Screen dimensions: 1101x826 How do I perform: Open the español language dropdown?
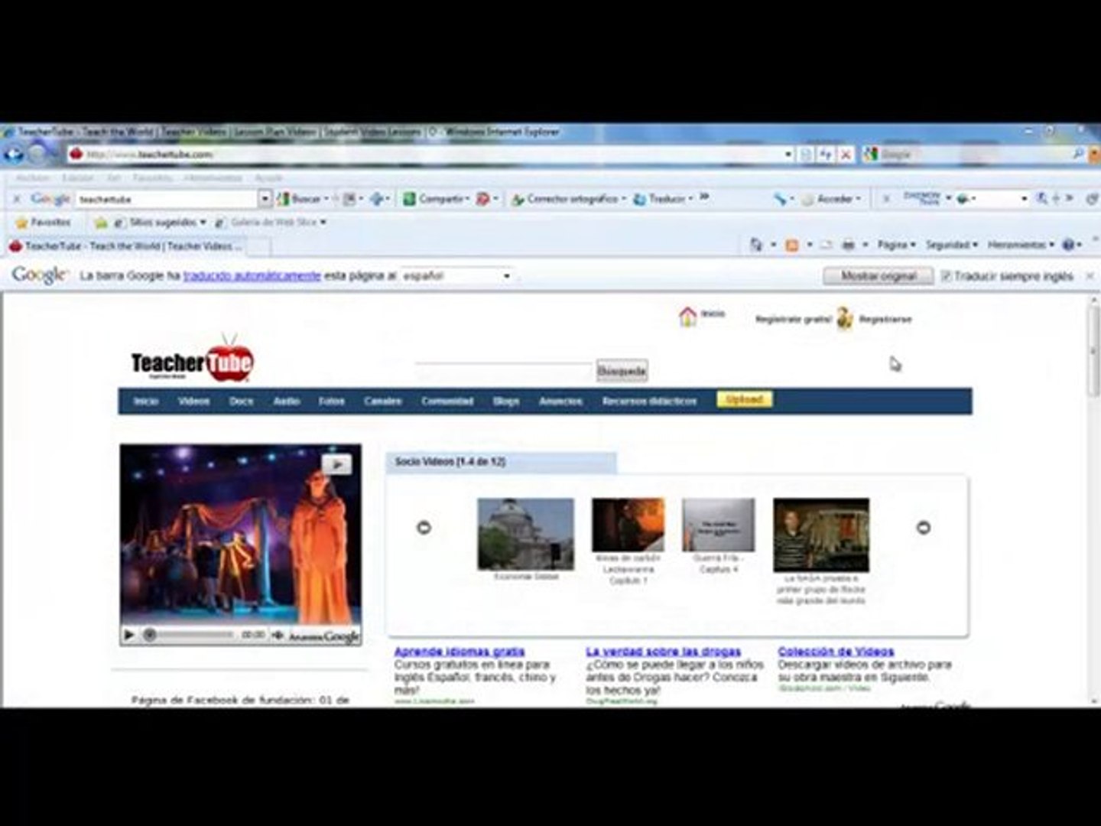[x=456, y=275]
